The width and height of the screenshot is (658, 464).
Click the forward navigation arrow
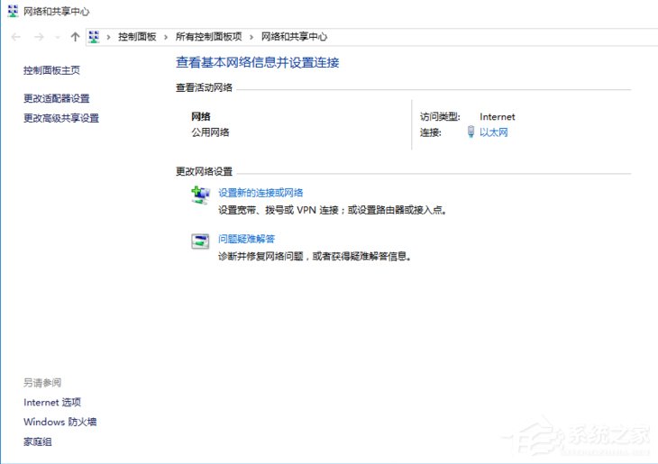point(38,37)
